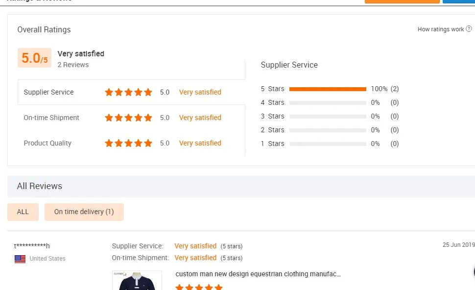The width and height of the screenshot is (475, 290).
Task: Click the On-time Shipment star rating icons
Action: pyautogui.click(x=128, y=118)
